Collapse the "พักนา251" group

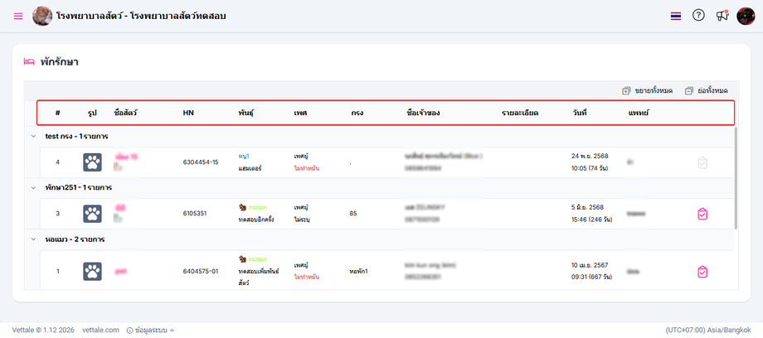click(33, 187)
